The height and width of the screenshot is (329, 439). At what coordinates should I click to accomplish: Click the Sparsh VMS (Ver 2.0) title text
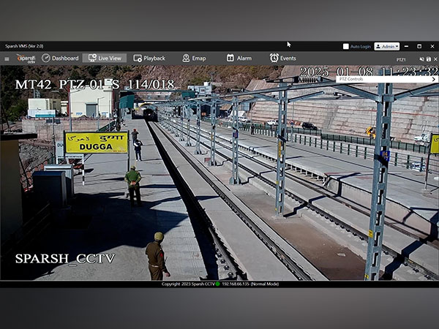[24, 46]
